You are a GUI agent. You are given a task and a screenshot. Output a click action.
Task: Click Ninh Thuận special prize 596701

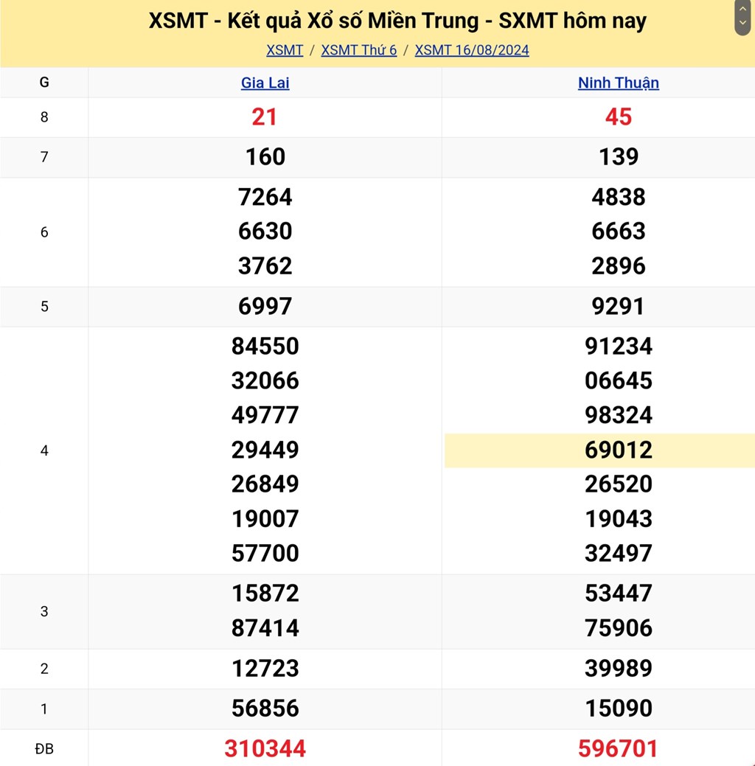point(618,748)
